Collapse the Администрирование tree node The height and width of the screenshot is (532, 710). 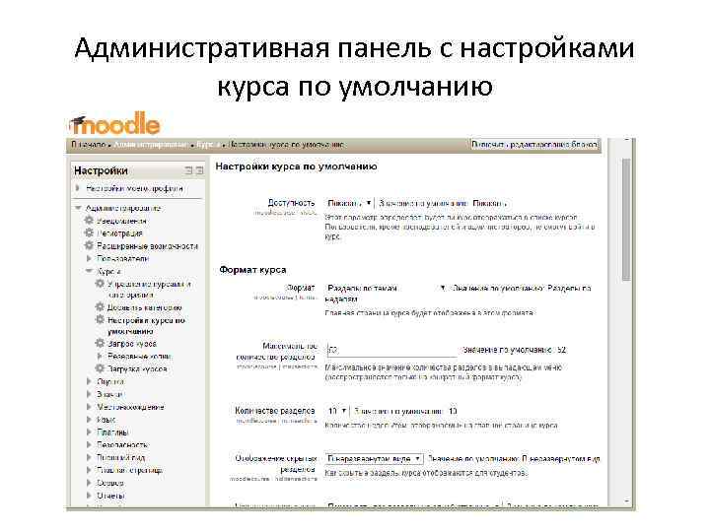click(x=78, y=208)
